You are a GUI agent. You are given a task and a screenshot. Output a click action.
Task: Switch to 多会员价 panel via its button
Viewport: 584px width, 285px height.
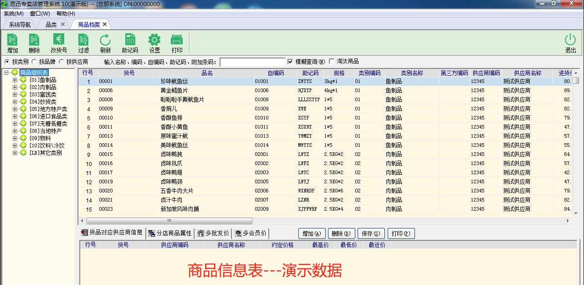pos(251,233)
